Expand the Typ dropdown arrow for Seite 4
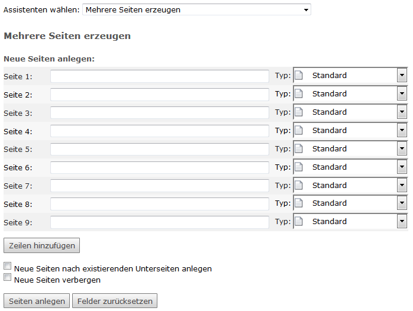This screenshot has height=311, width=413. [402, 131]
